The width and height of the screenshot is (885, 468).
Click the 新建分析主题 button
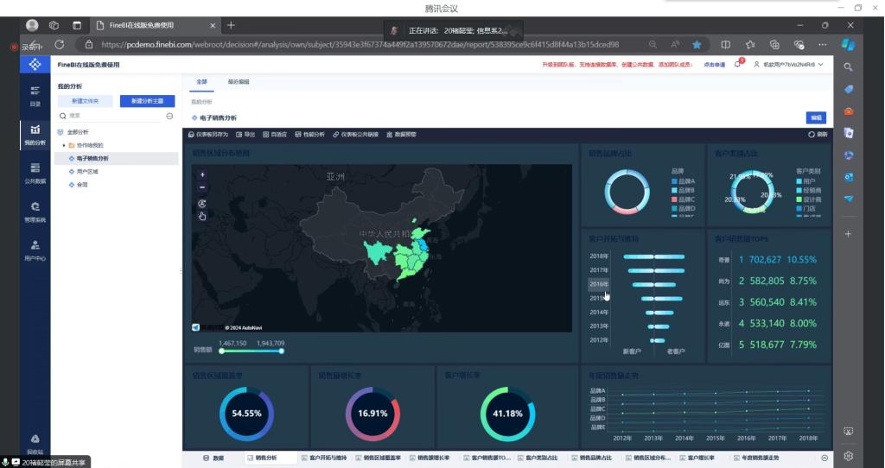click(147, 101)
